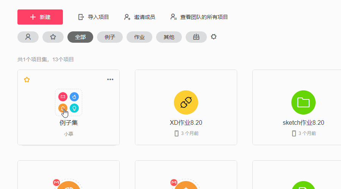Open the archive box filter pill
Image resolution: width=341 pixels, height=189 pixels.
point(196,37)
